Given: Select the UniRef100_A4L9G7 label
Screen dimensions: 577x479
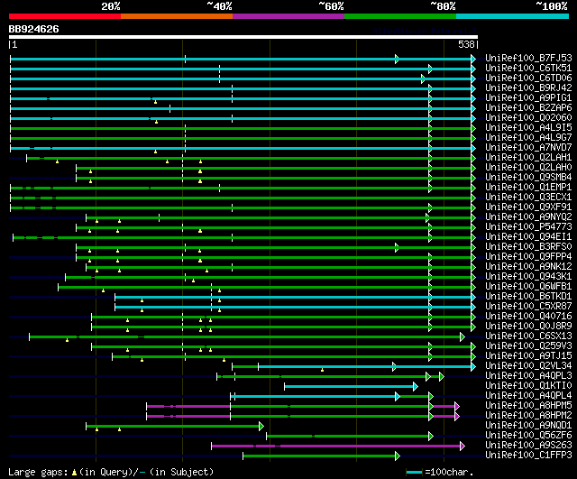Looking at the screenshot, I should 528,138.
